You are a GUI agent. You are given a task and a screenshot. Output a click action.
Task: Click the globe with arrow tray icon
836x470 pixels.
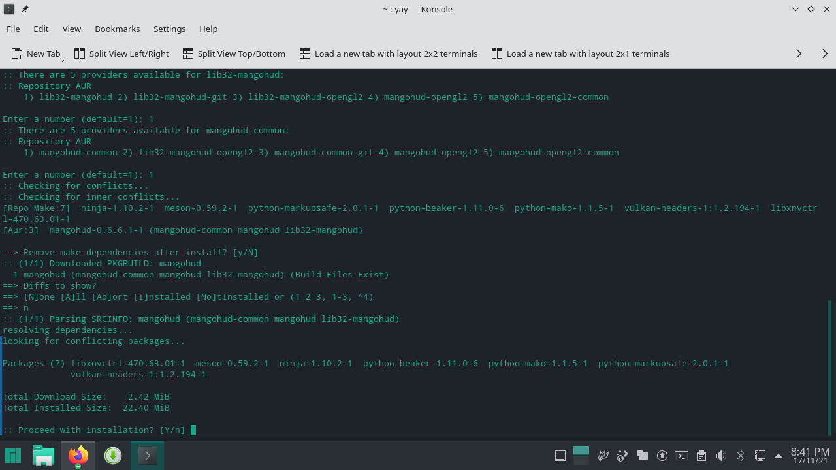[x=622, y=456]
